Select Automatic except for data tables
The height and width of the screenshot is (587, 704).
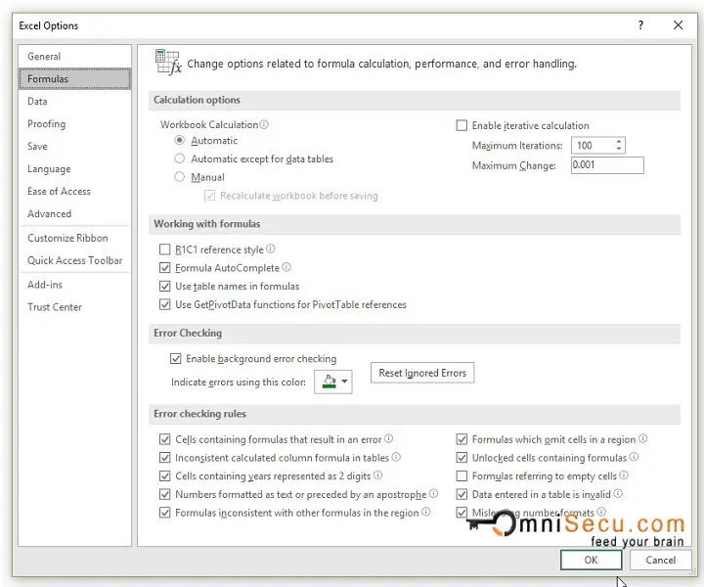[x=180, y=158]
